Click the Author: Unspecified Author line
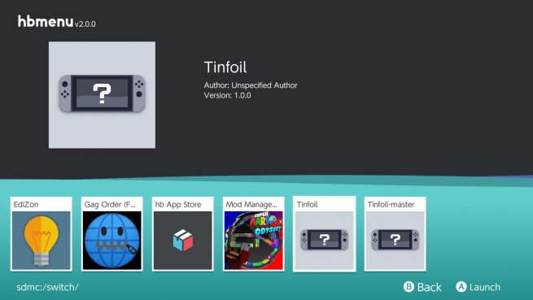Screen dimensions: 533x300 (x=251, y=85)
